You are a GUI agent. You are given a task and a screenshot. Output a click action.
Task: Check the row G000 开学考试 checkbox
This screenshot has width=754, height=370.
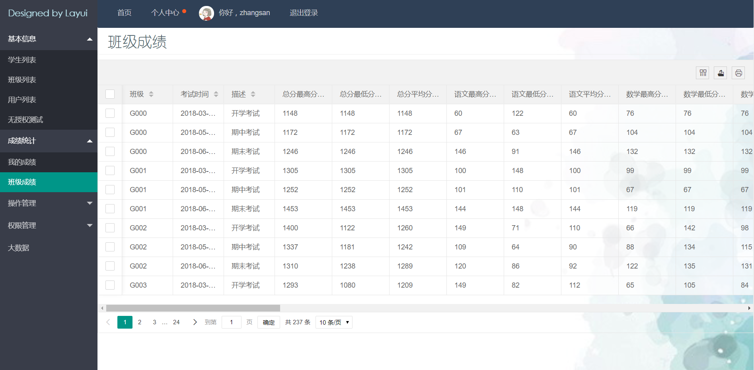pyautogui.click(x=110, y=113)
